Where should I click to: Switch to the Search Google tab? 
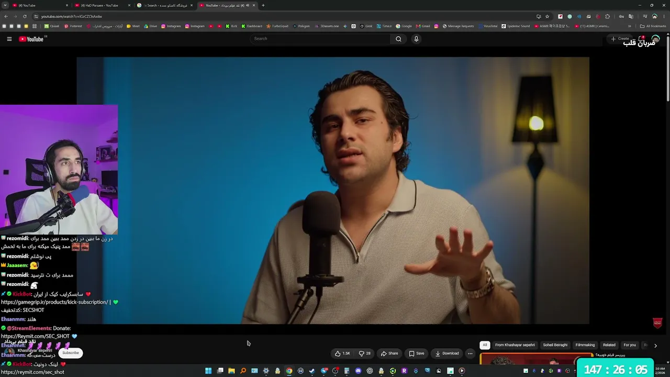click(x=165, y=5)
